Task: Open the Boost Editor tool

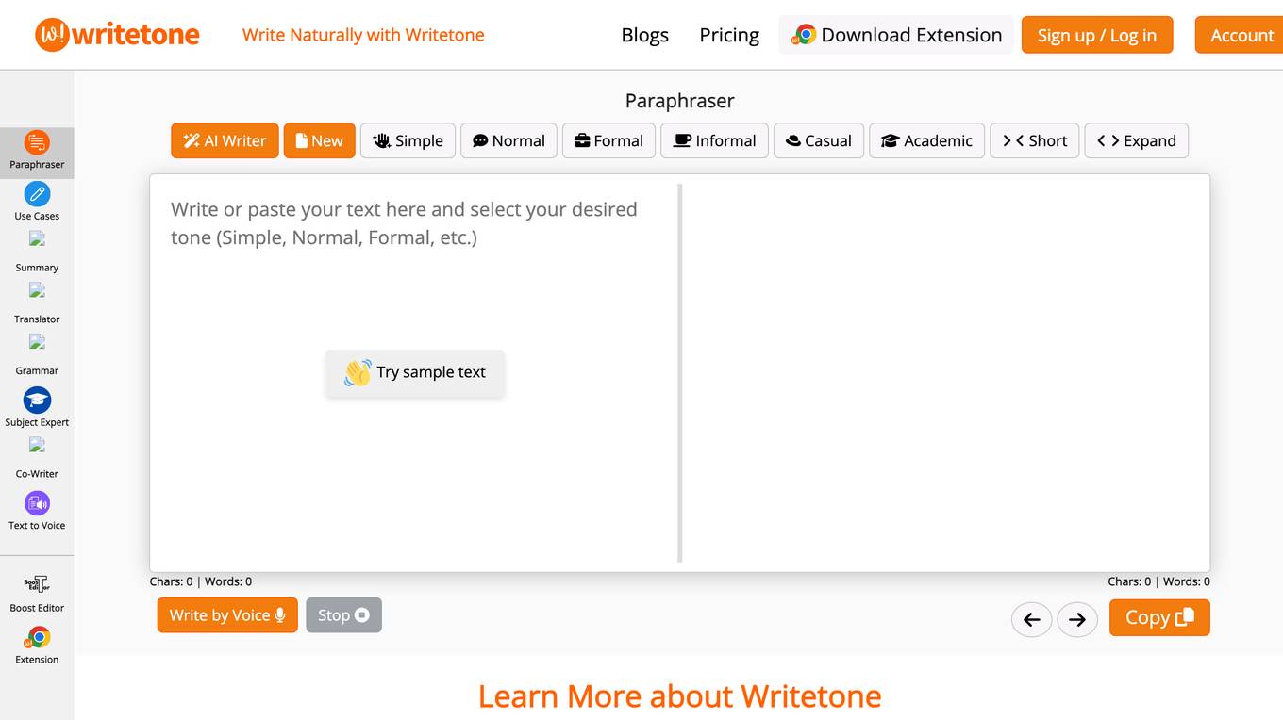Action: 37,594
